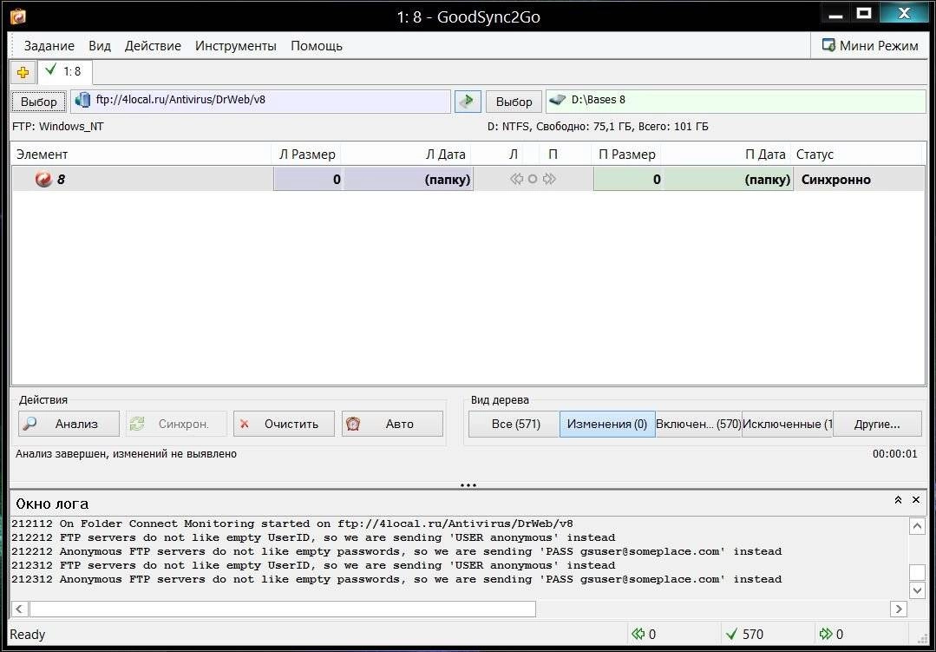Screen dimensions: 936x652
Task: Open the Инструменты menu
Action: pos(236,46)
